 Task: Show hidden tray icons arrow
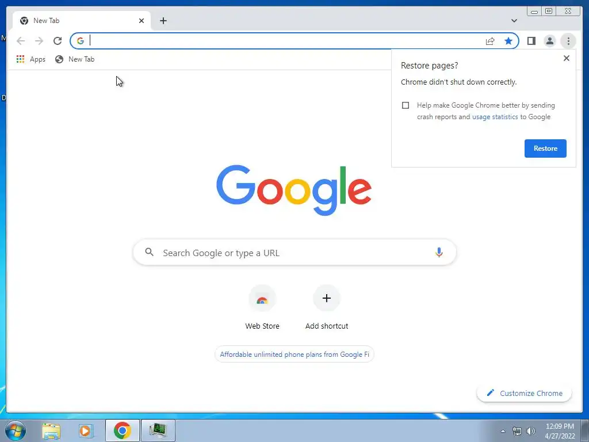point(503,431)
